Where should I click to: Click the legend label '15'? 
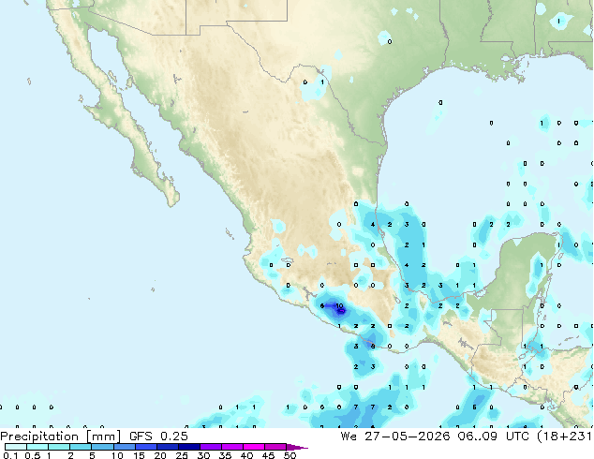[139, 455]
